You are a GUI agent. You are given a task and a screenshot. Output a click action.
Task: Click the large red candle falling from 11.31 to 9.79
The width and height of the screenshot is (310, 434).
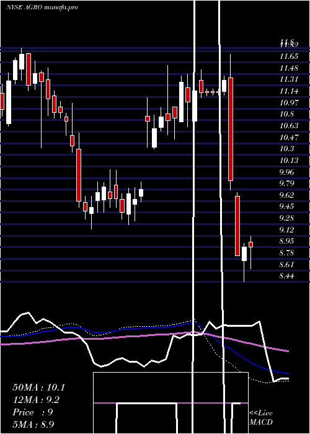coord(230,129)
